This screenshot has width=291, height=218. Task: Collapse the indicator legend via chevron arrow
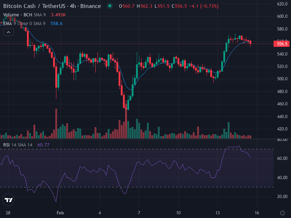(x=8, y=32)
